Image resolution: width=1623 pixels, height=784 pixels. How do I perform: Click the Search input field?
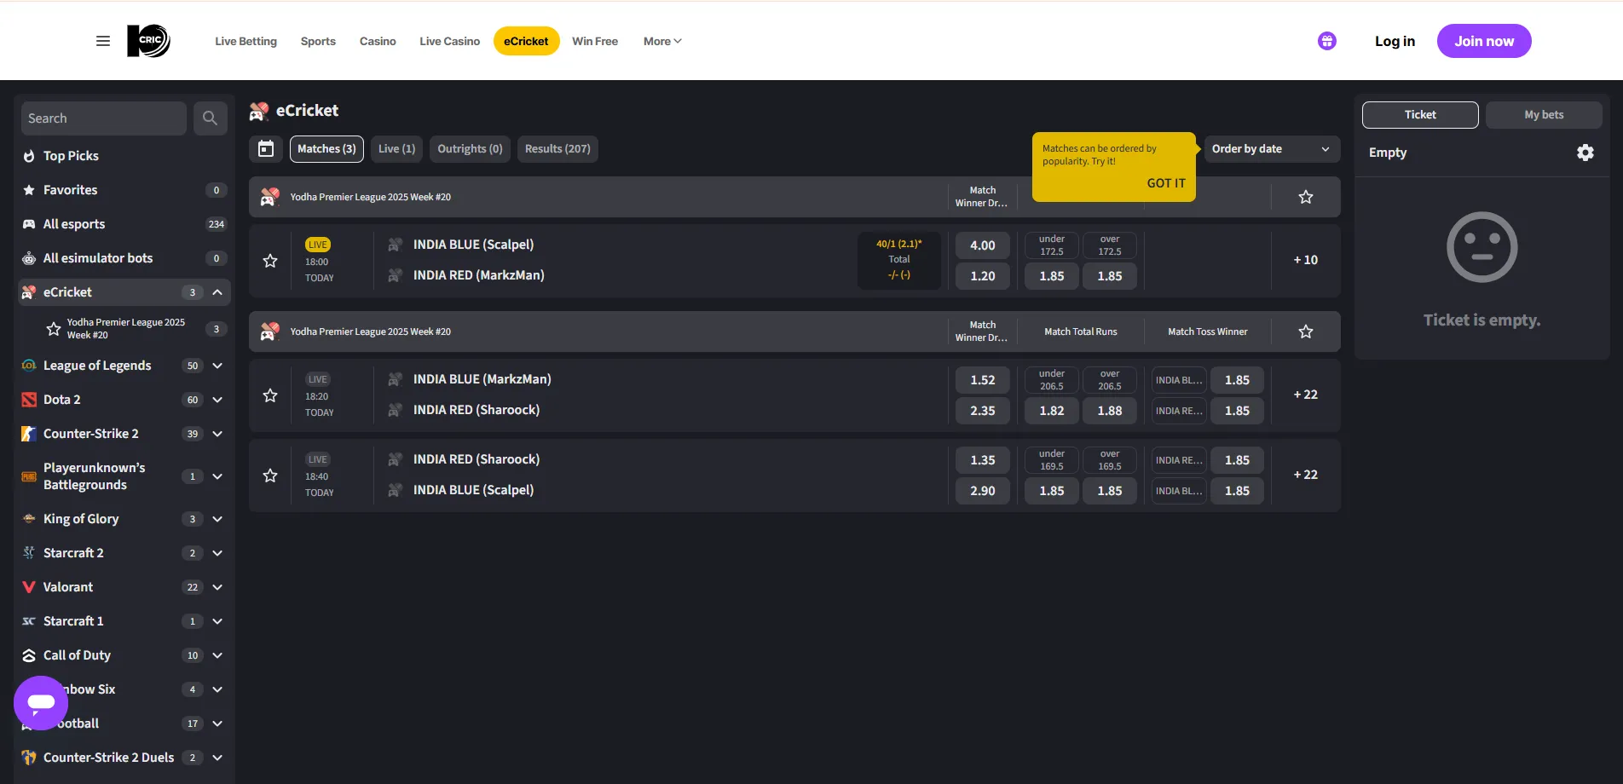point(104,118)
